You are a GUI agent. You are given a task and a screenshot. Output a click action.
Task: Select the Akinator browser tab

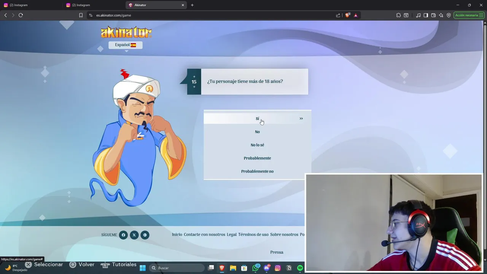[156, 5]
